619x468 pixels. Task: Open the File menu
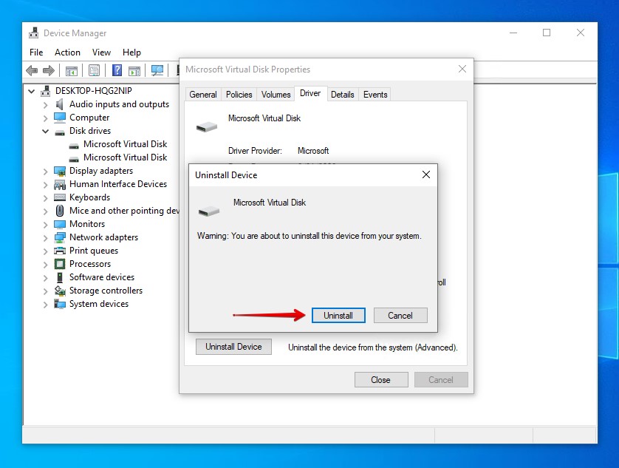tap(36, 52)
